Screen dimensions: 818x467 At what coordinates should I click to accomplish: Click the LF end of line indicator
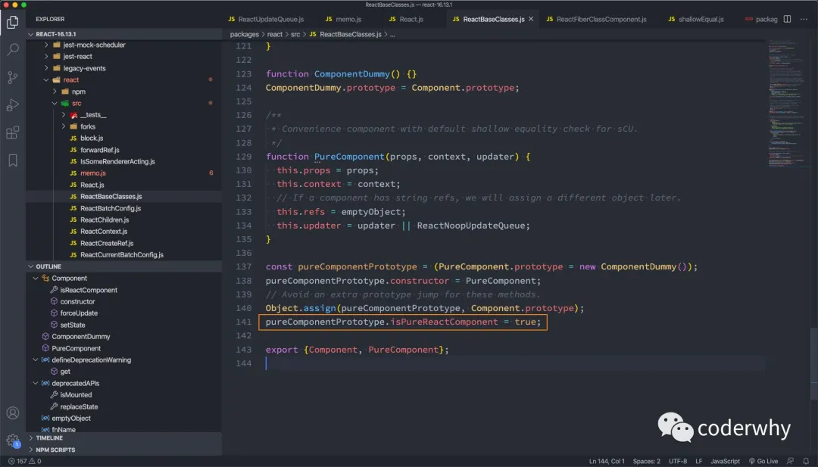(699, 461)
